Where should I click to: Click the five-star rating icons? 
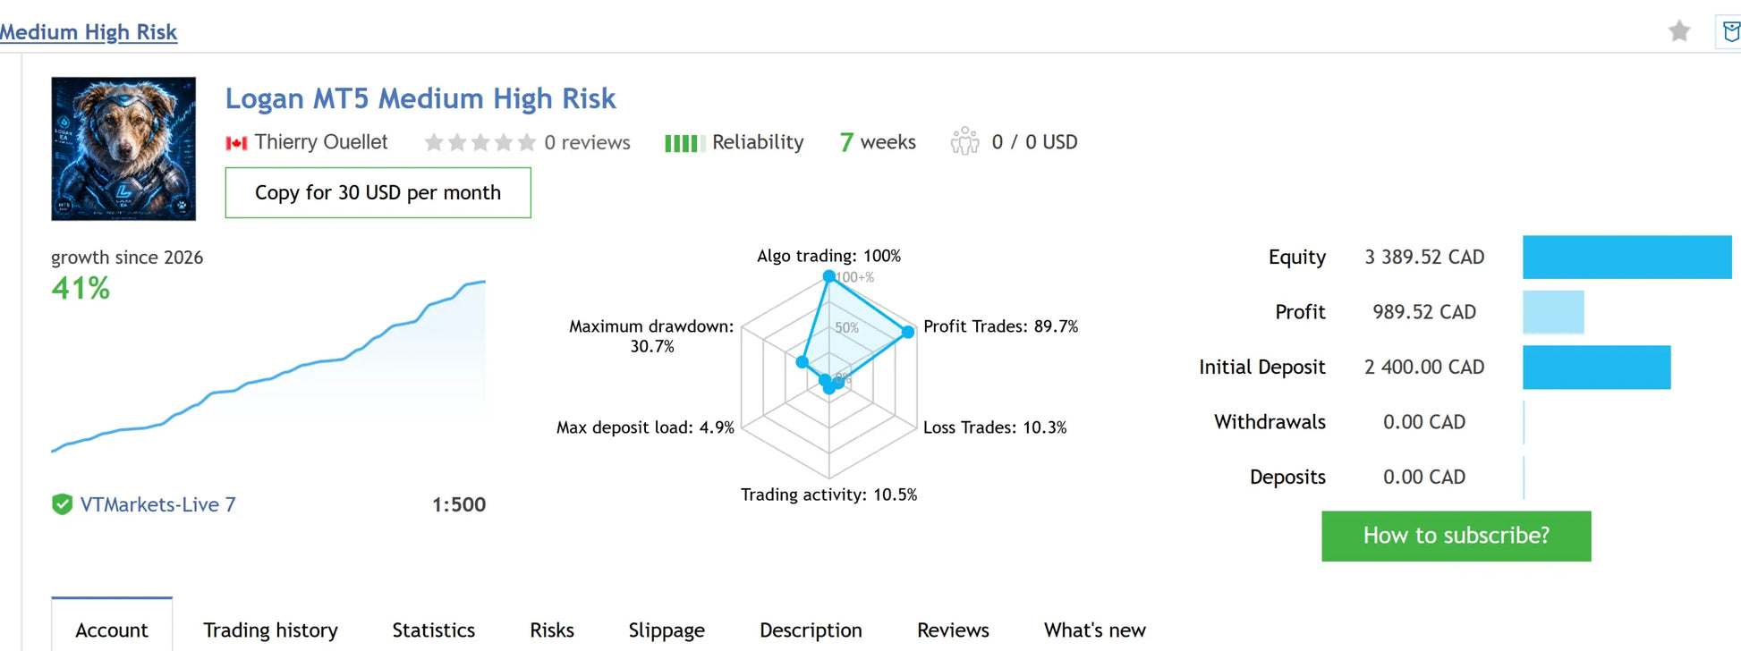click(480, 142)
